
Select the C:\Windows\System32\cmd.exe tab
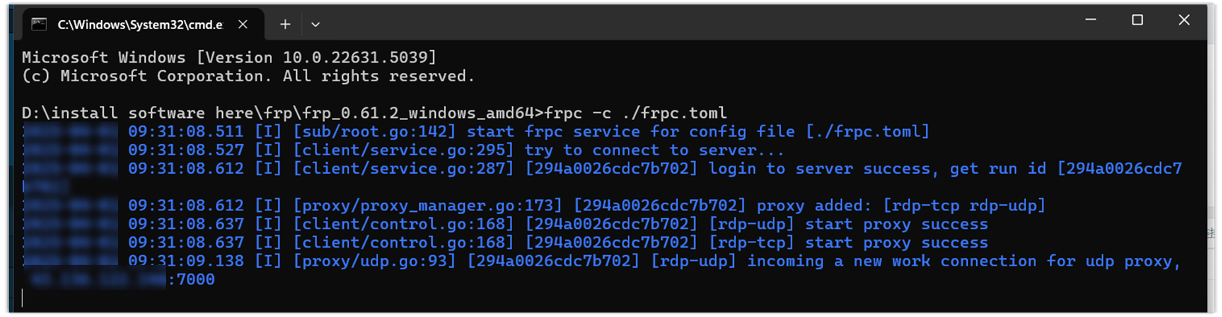pyautogui.click(x=140, y=25)
